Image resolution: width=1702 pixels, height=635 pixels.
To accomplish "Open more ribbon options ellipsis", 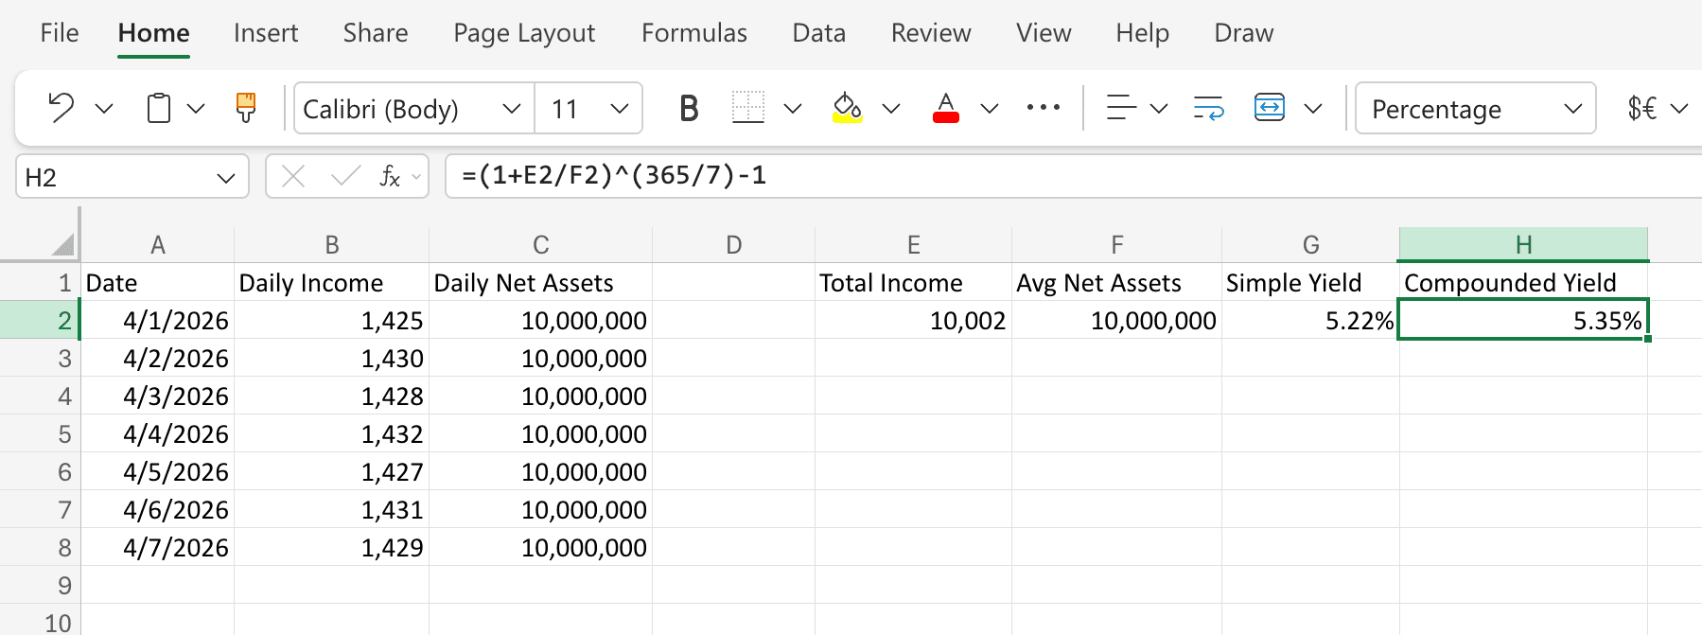I will click(1044, 108).
